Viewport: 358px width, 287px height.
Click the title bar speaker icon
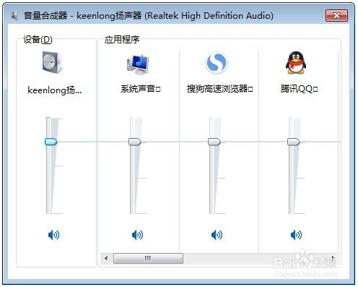click(x=15, y=16)
